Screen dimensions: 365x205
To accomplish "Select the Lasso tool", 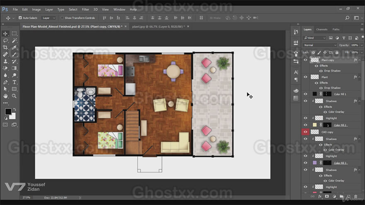I will [x=5, y=41].
